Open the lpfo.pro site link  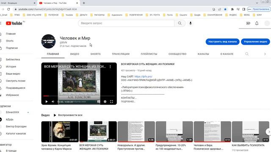(x=144, y=76)
